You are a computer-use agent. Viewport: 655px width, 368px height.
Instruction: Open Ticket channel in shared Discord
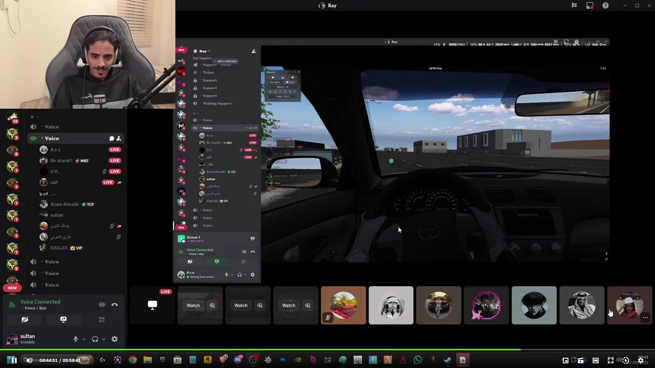(x=208, y=73)
